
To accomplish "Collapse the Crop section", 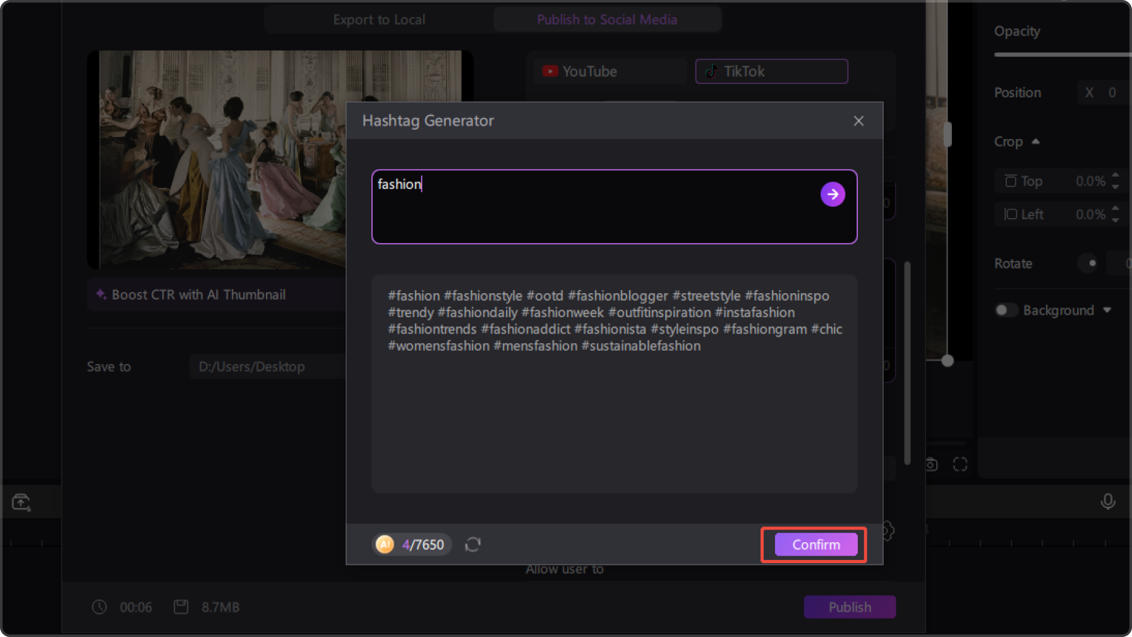I will [1035, 142].
